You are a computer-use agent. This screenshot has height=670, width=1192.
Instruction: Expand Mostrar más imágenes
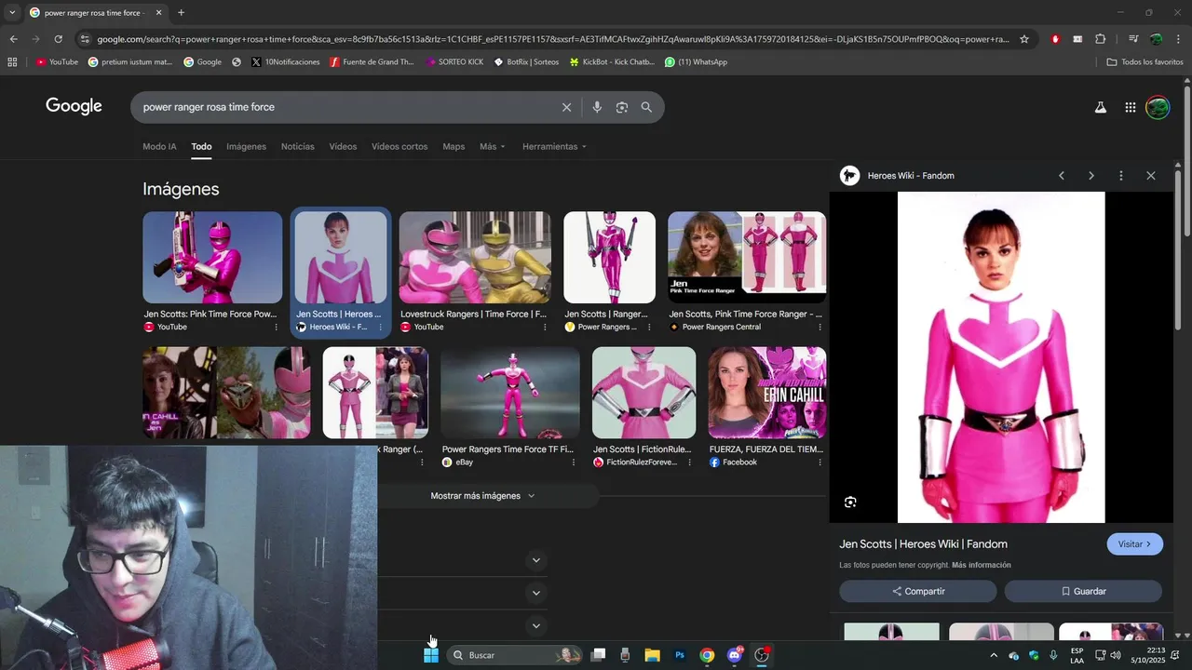click(482, 496)
